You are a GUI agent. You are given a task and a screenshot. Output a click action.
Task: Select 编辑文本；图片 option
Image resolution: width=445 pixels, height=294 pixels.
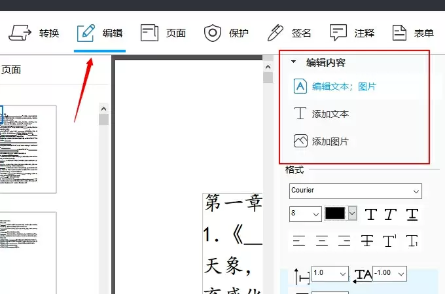tap(343, 86)
